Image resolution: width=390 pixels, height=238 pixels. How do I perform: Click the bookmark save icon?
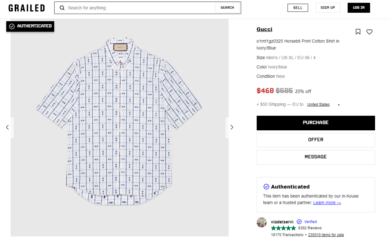[x=358, y=32]
